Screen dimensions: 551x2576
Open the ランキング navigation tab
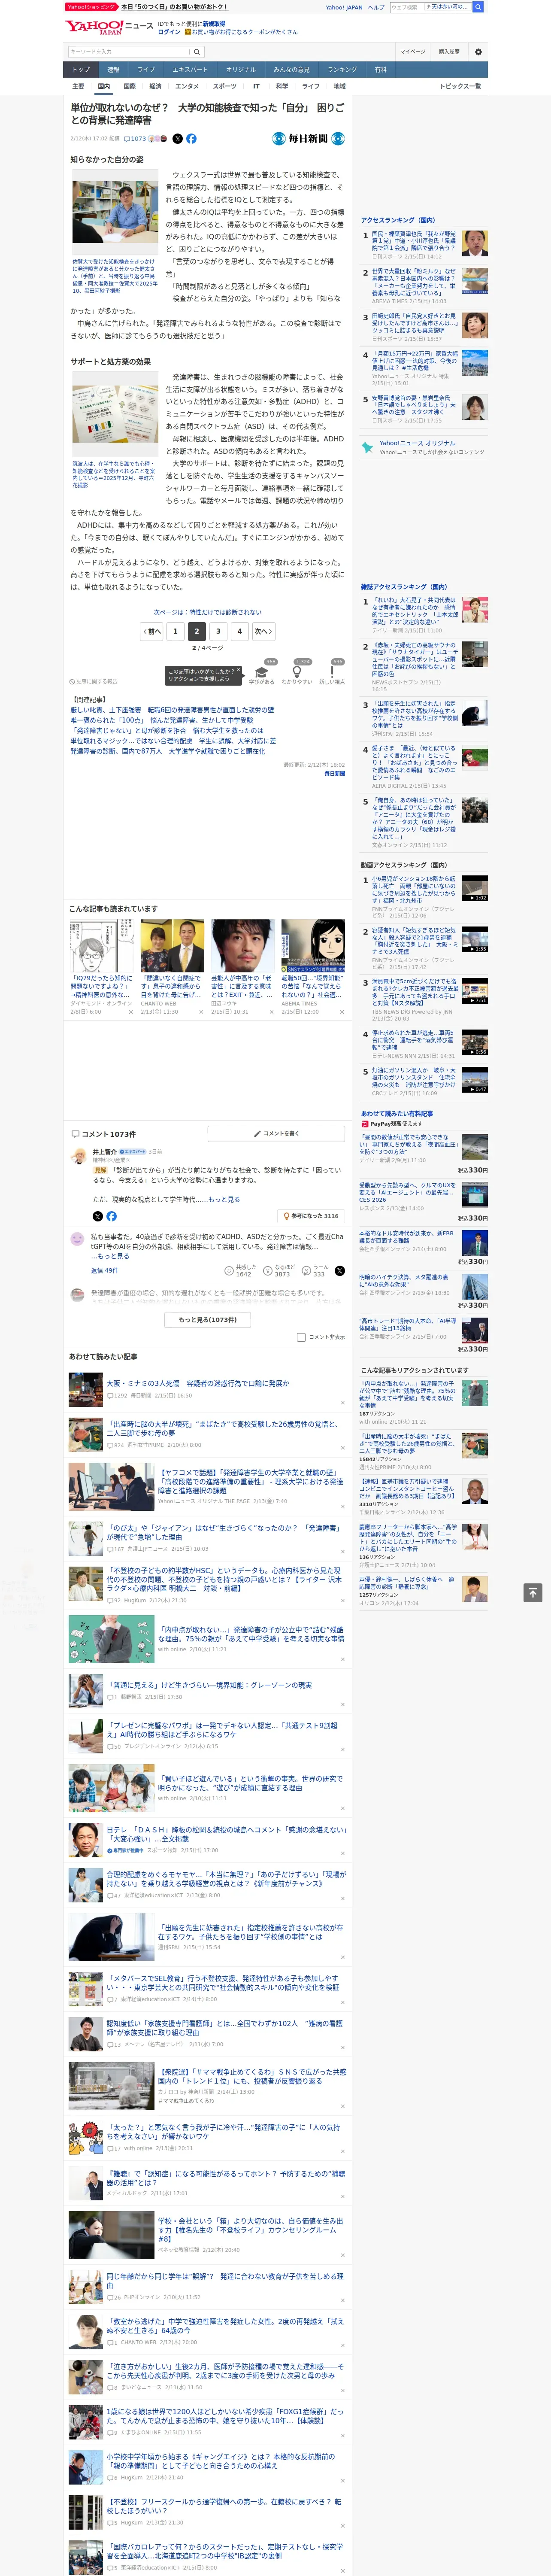(x=342, y=69)
